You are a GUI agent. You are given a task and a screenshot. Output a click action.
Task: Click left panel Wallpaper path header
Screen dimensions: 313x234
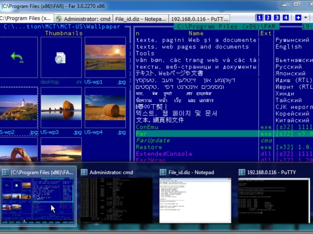62,27
